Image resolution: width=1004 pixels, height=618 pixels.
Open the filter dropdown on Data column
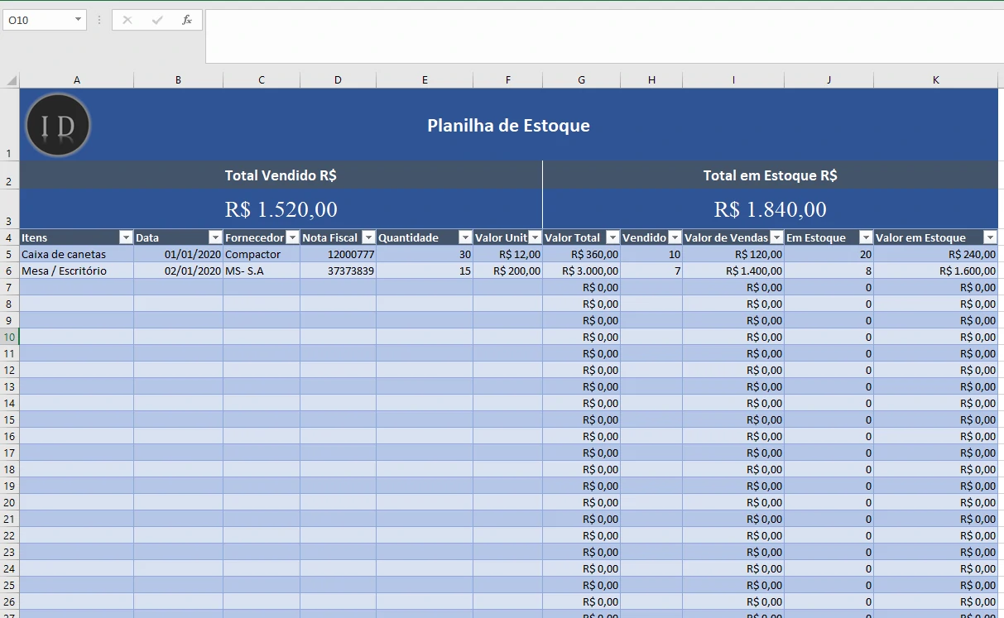216,237
